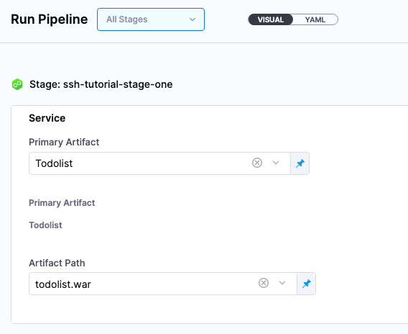This screenshot has height=334, width=408.
Task: Expand the Primary Artifact dropdown chevron
Action: 276,163
